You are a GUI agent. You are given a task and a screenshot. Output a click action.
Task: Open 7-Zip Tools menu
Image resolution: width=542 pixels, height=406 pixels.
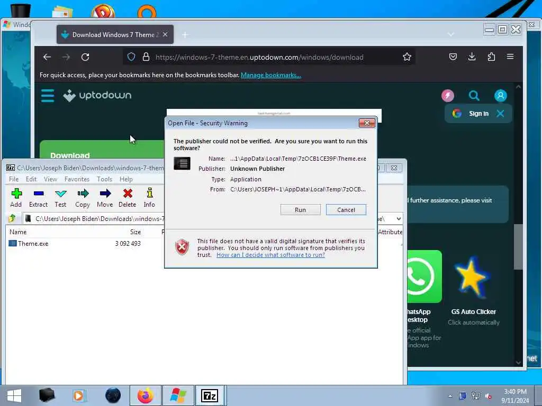(104, 179)
